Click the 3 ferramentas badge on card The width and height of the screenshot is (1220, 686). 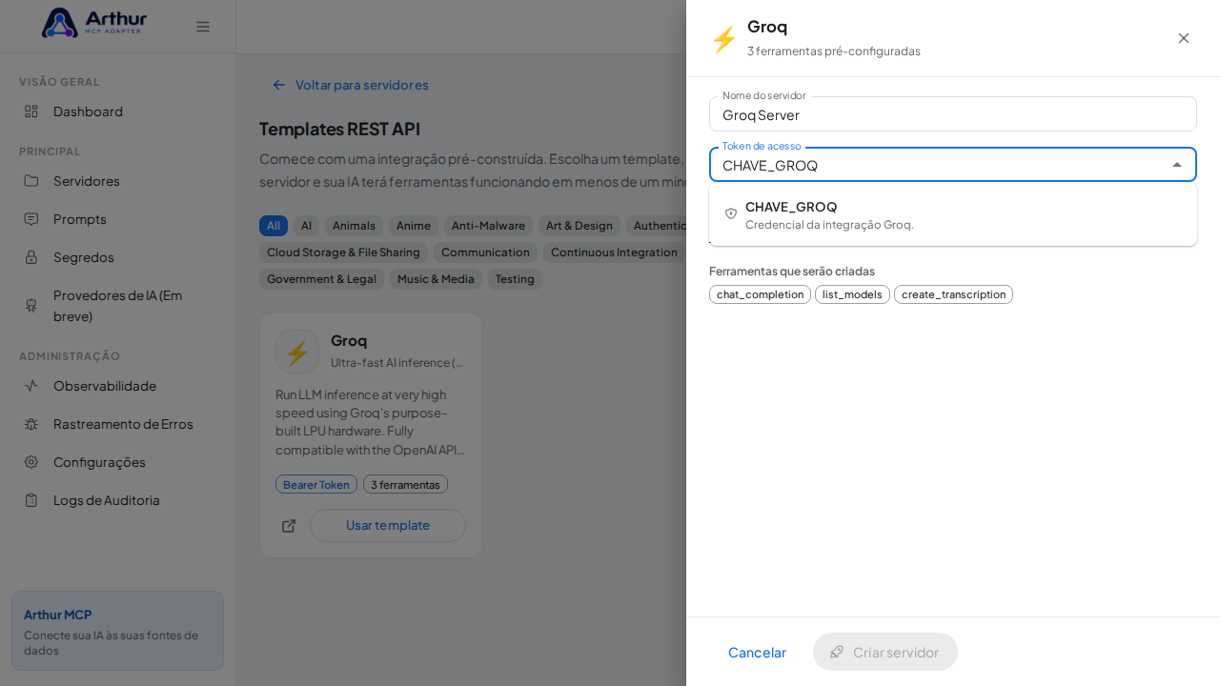405,485
